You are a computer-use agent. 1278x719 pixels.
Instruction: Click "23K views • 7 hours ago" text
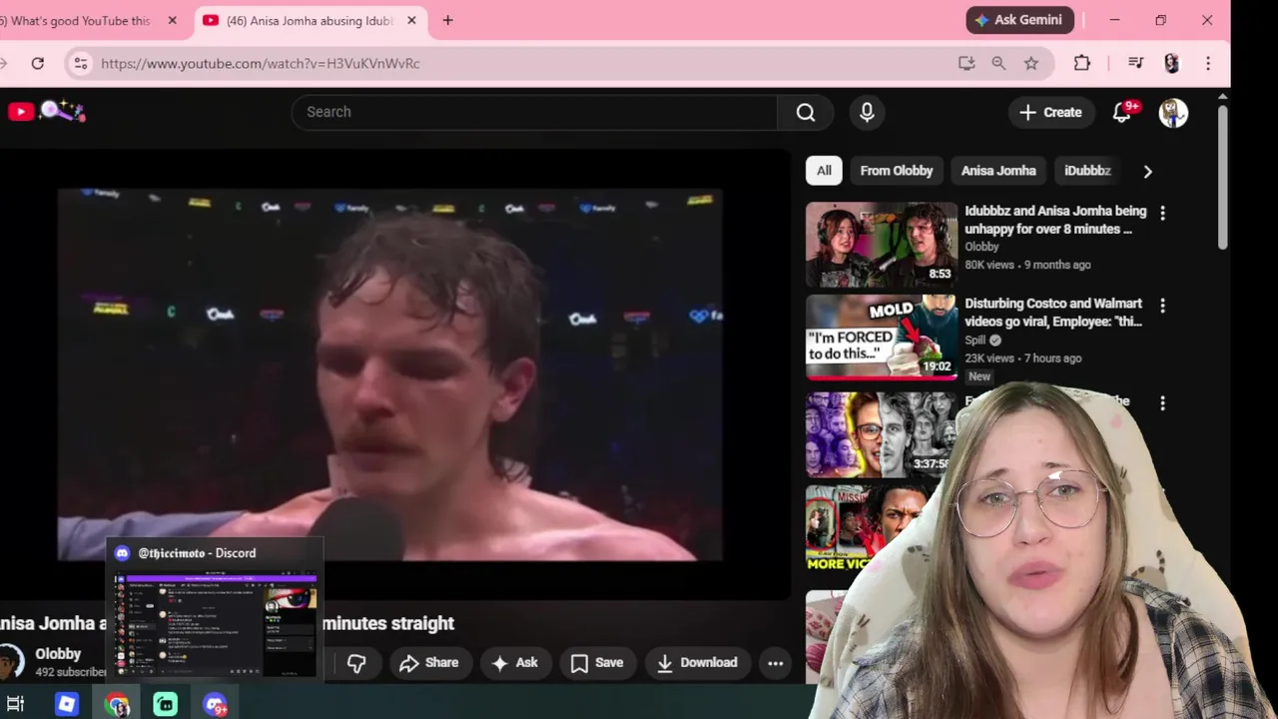[1022, 358]
